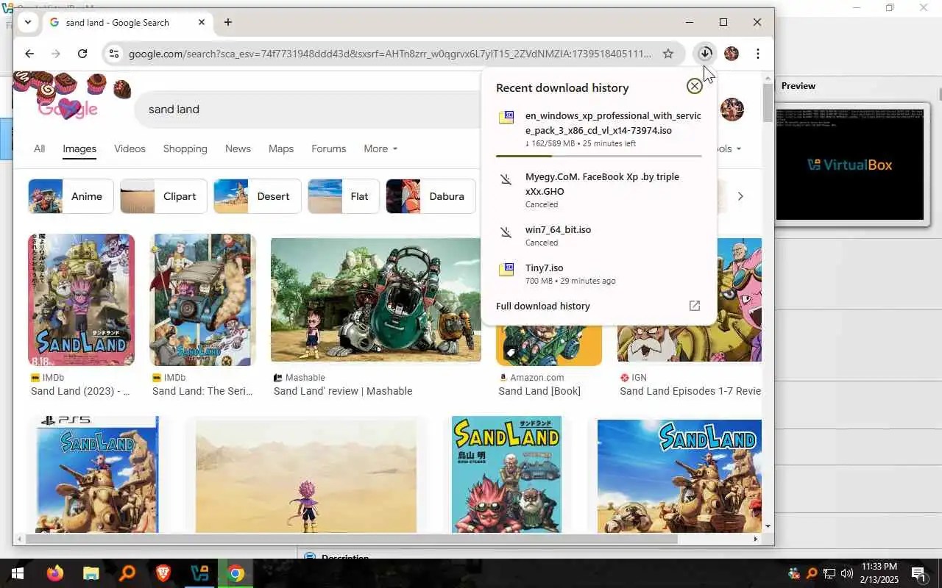Open Sand Land Episodes 1-7 IGN link
Screen dimensions: 942x588
click(690, 391)
